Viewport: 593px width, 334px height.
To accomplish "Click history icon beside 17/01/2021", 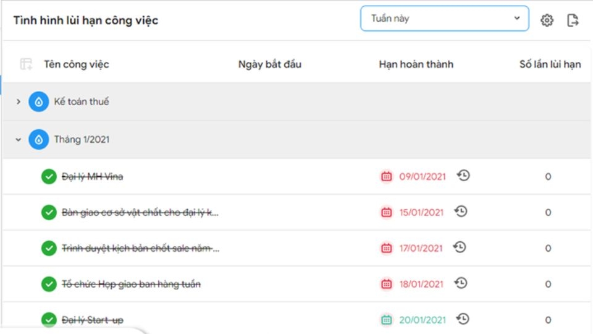I will (460, 247).
